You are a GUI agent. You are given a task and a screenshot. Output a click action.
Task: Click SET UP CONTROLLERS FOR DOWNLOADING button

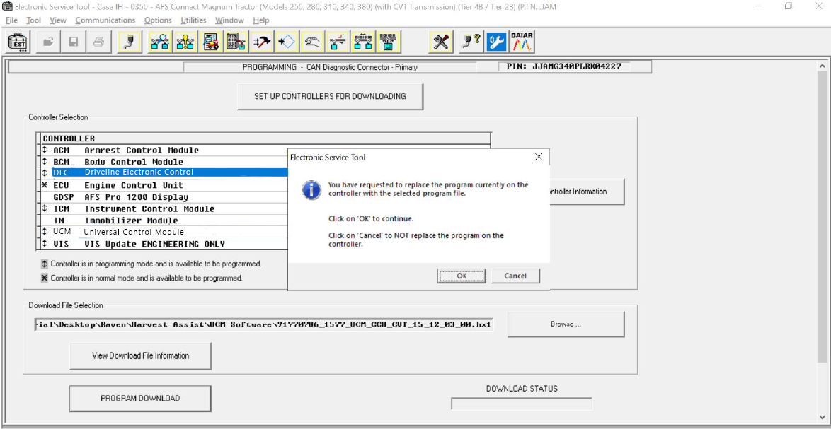coord(330,96)
